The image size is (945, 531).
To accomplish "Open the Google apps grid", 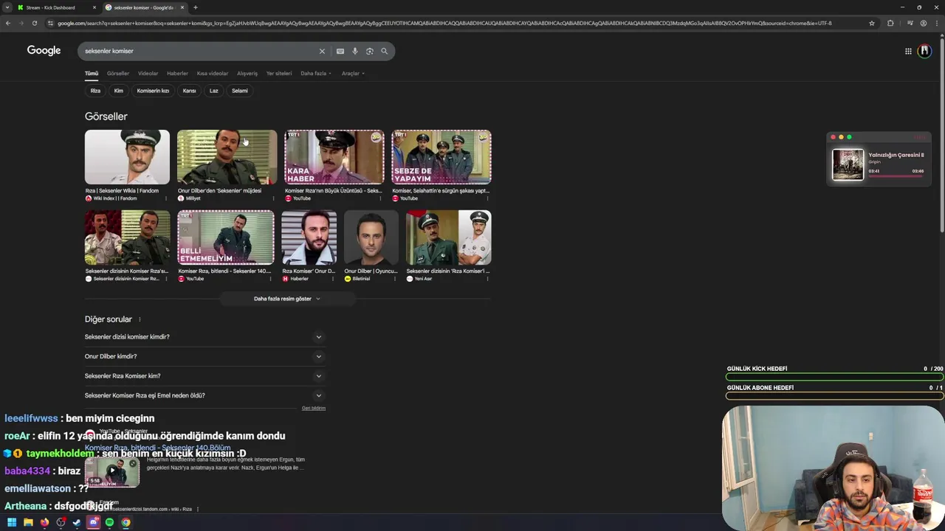I will 908,51.
